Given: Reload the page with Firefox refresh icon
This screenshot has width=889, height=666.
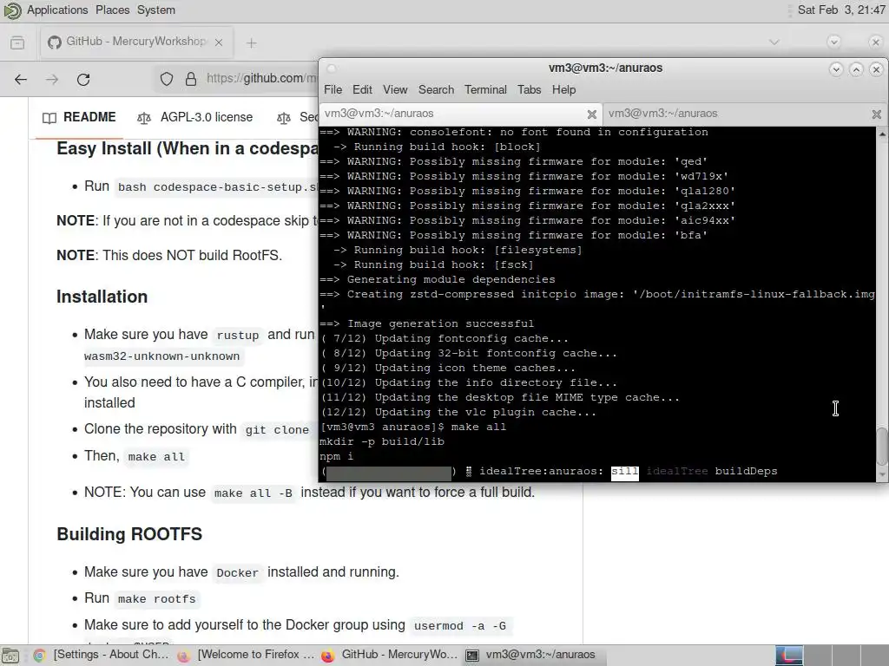Looking at the screenshot, I should click(83, 80).
